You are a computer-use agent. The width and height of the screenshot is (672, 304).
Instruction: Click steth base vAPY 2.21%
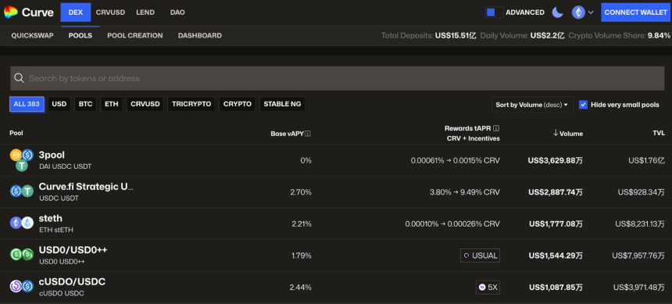click(302, 224)
